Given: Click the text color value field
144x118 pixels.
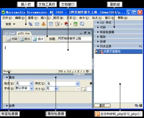Looking at the screenshot, I should pyautogui.click(x=89, y=89).
